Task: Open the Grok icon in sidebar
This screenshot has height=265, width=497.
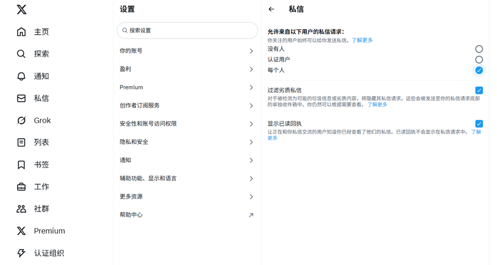Action: [21, 120]
